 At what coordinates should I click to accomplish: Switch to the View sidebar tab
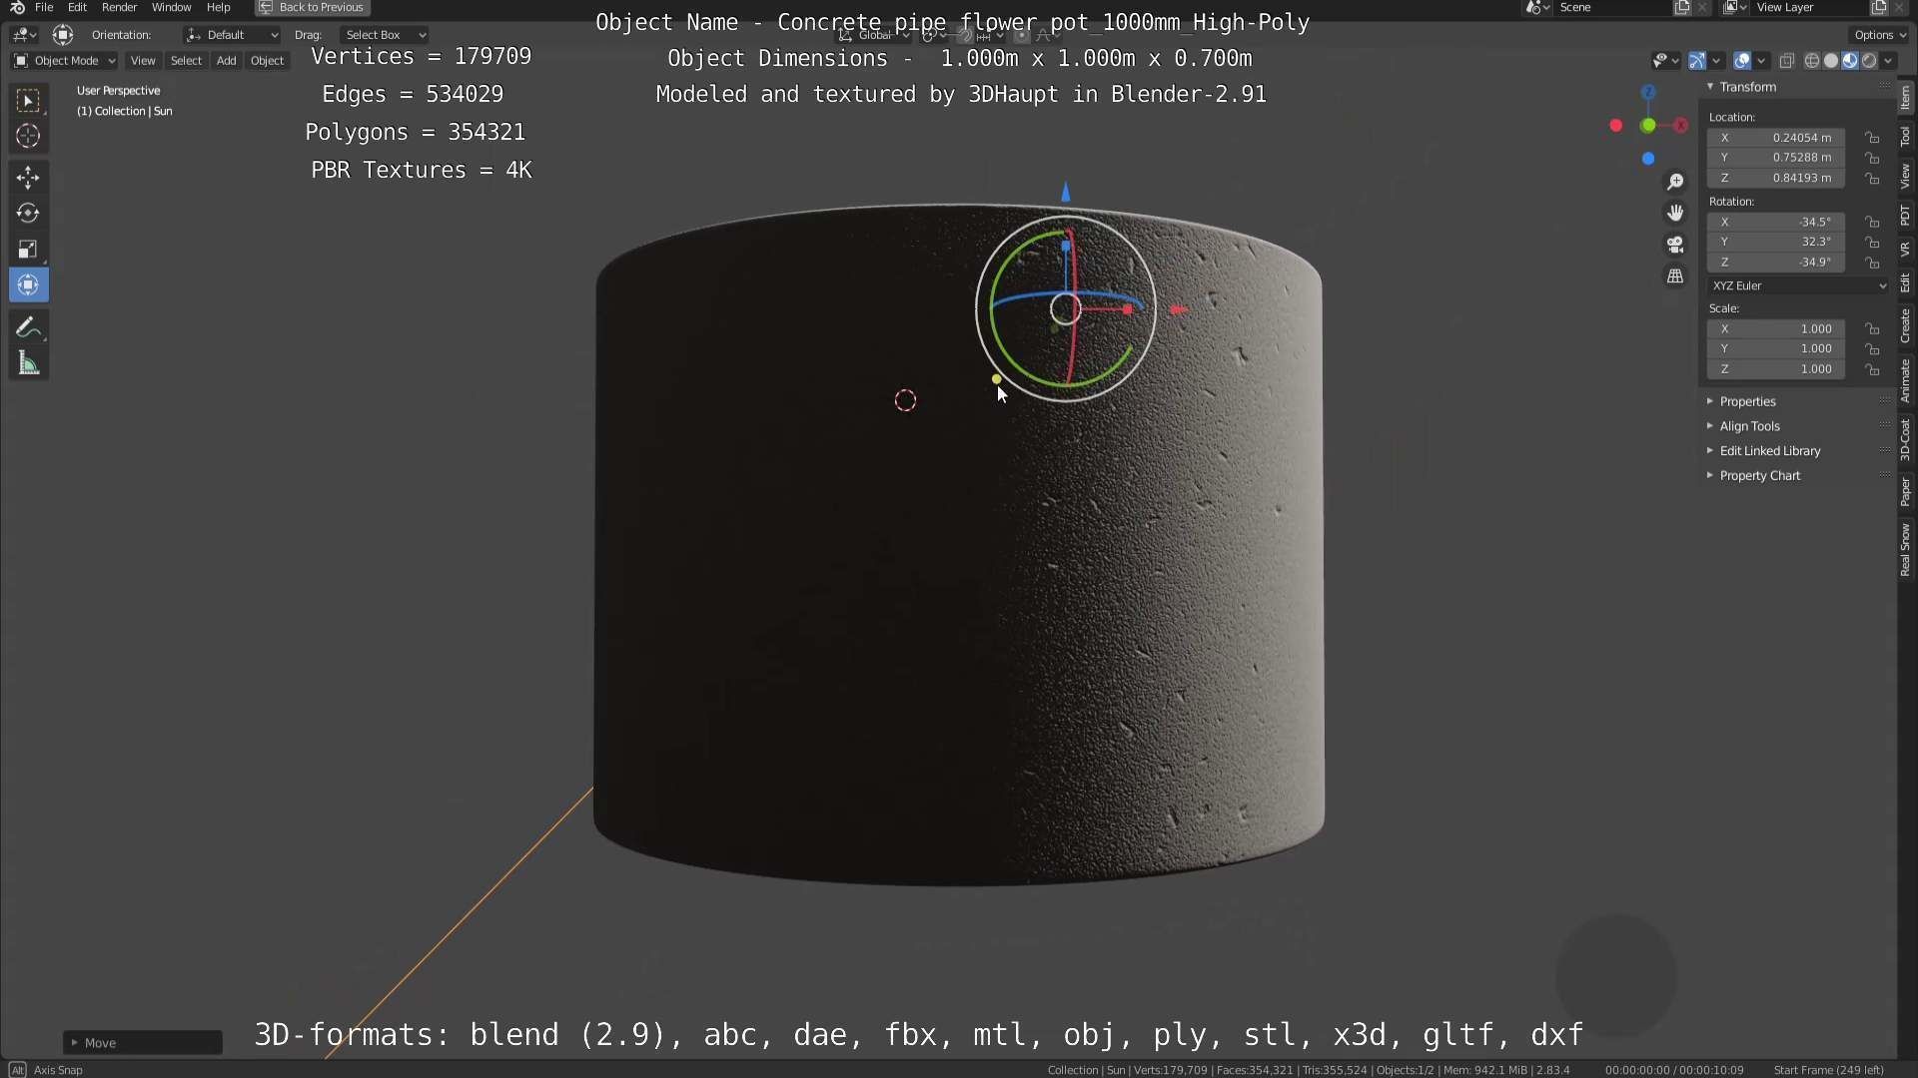(1906, 177)
